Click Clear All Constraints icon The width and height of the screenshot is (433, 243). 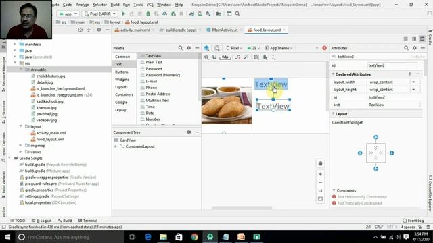pos(237,57)
